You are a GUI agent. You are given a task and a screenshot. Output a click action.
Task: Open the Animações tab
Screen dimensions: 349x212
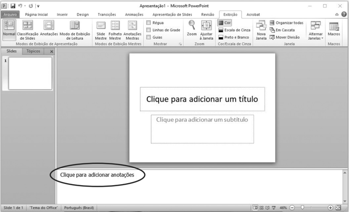[134, 14]
